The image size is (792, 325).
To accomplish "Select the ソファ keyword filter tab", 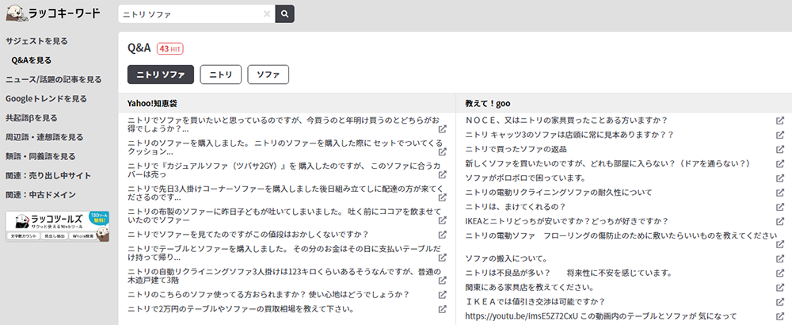I will [268, 75].
